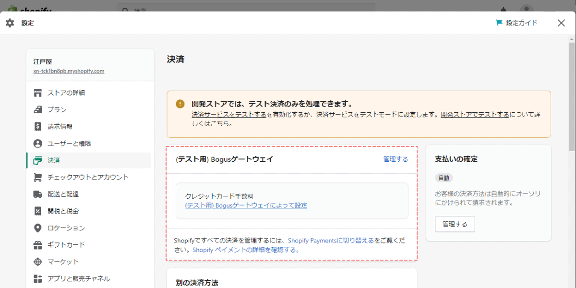Click the location pin icon beside ロケーション
The height and width of the screenshot is (288, 576).
click(x=38, y=228)
